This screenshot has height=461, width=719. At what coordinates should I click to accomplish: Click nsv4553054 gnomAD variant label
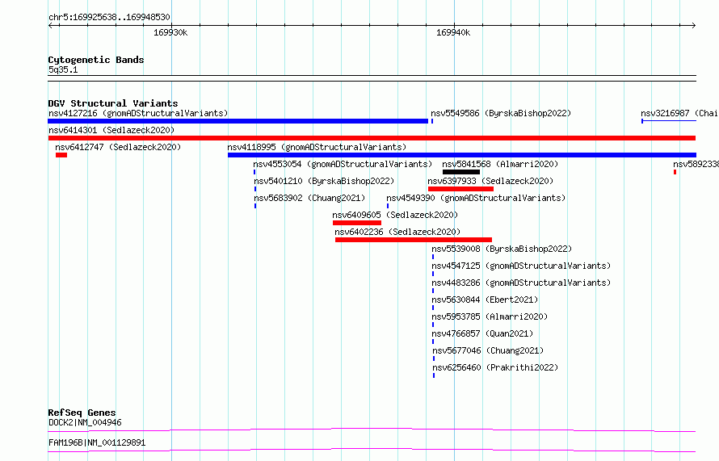pyautogui.click(x=343, y=164)
